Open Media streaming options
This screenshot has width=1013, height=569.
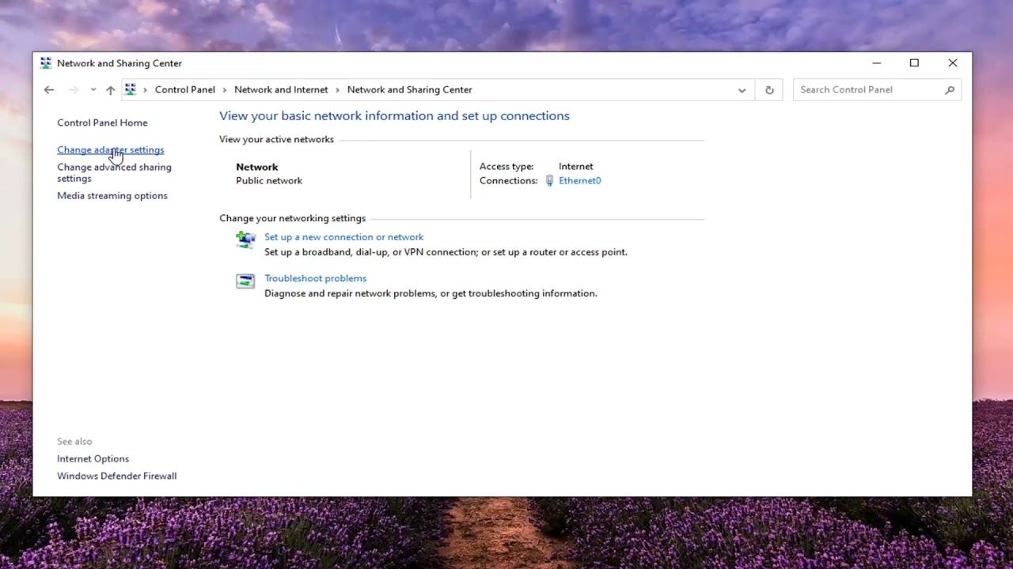click(112, 195)
